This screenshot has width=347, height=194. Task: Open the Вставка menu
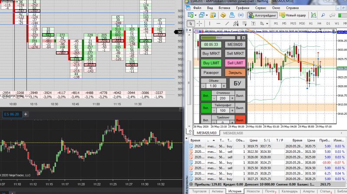(224, 8)
